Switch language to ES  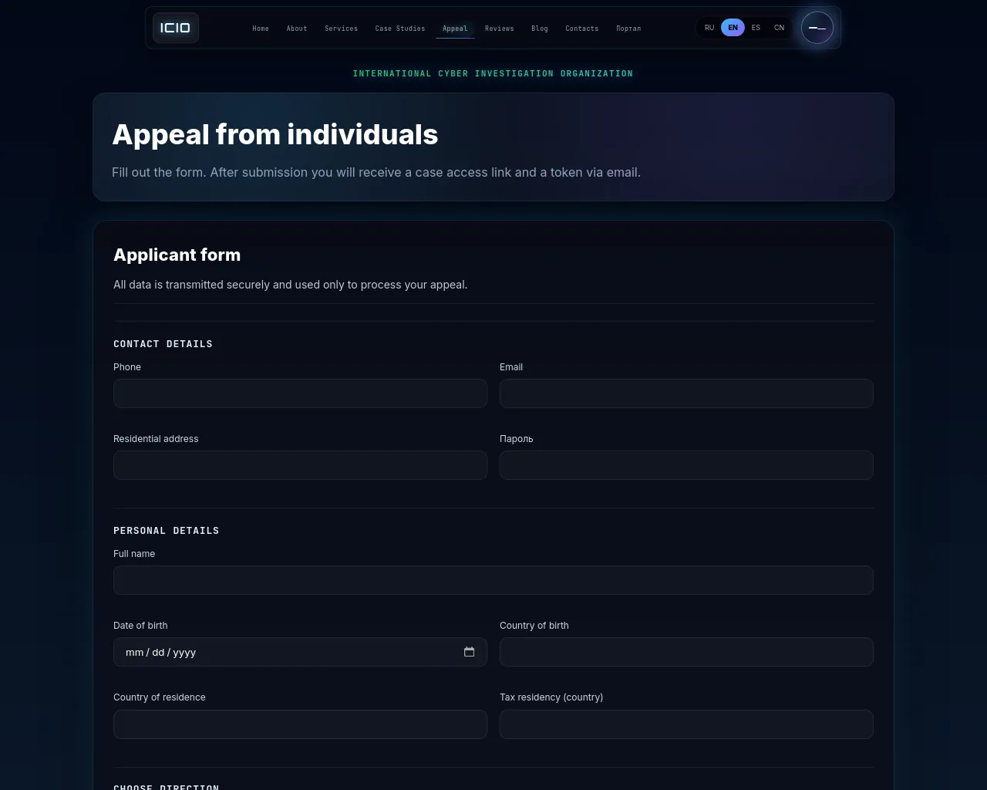click(756, 28)
